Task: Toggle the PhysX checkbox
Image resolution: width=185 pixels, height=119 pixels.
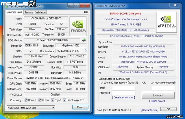Action: click(x=52, y=100)
